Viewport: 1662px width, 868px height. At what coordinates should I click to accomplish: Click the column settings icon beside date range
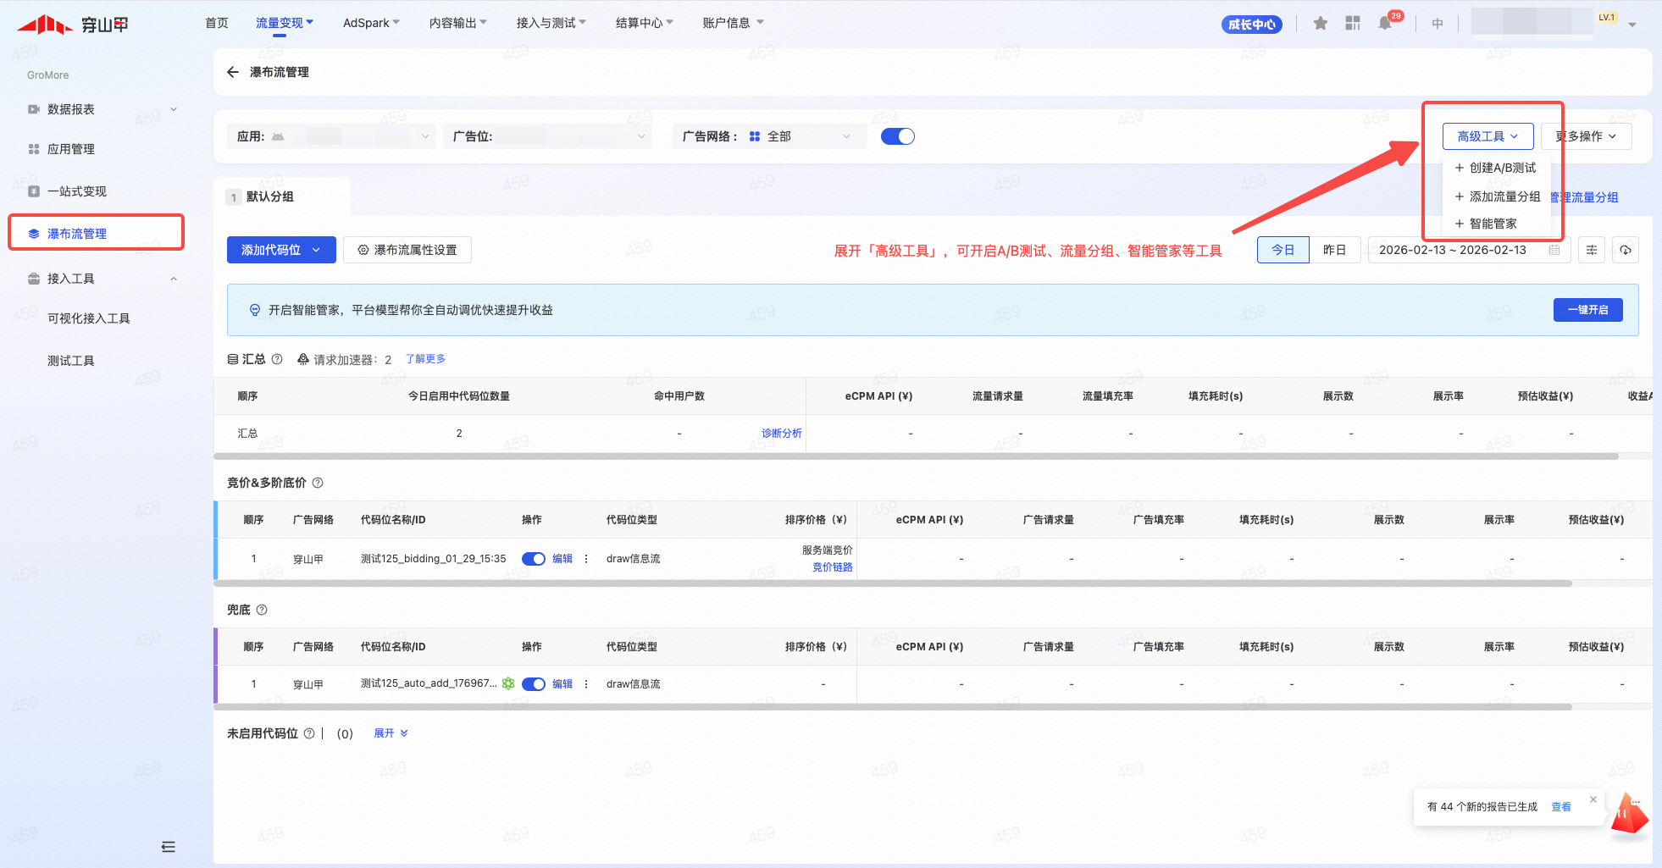[1592, 250]
